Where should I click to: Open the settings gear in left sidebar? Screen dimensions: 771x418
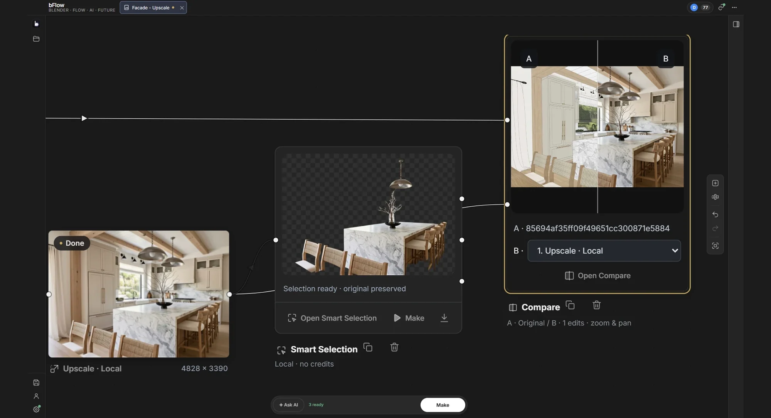click(36, 410)
